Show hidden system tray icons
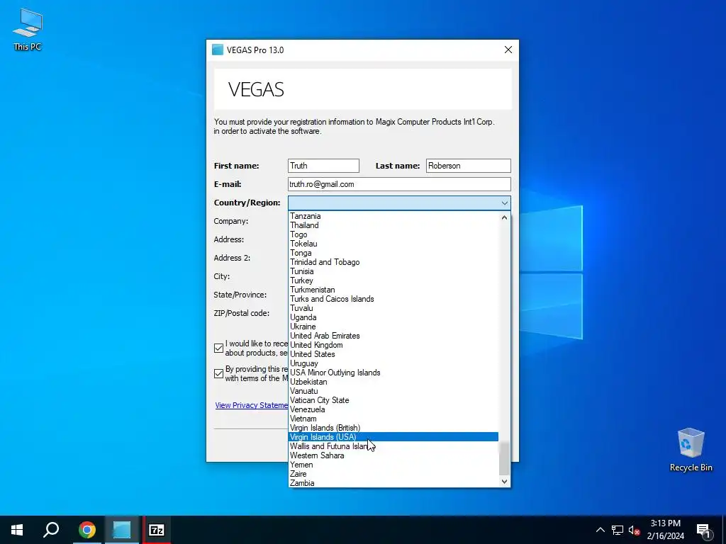This screenshot has width=726, height=544. pos(600,530)
